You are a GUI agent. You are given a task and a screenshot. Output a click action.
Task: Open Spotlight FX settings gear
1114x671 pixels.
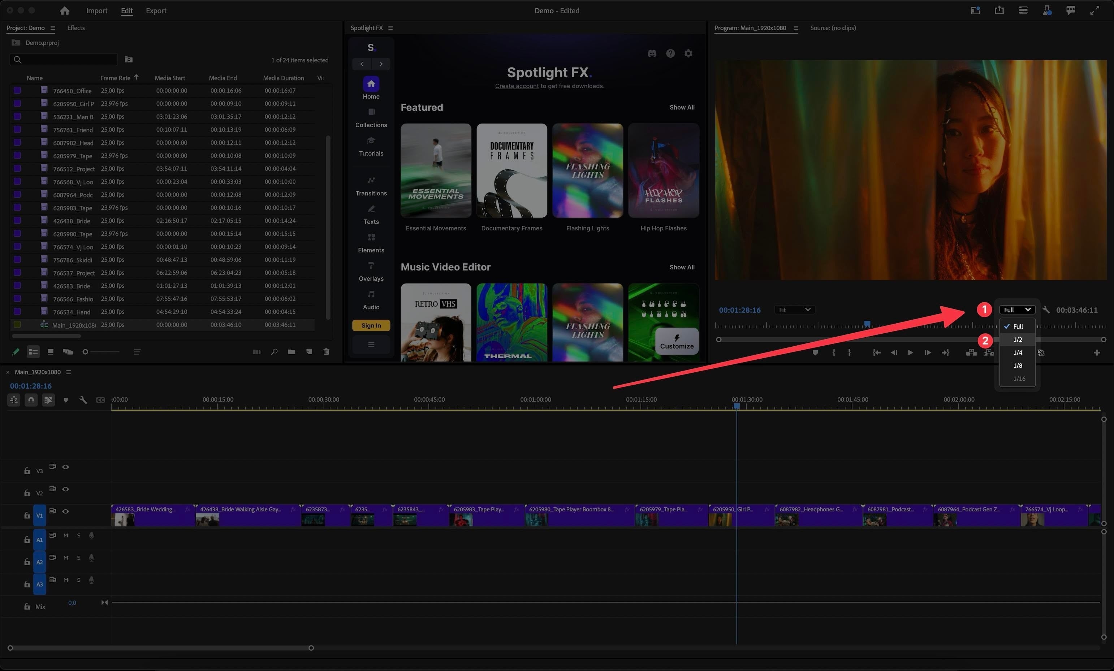click(x=688, y=53)
